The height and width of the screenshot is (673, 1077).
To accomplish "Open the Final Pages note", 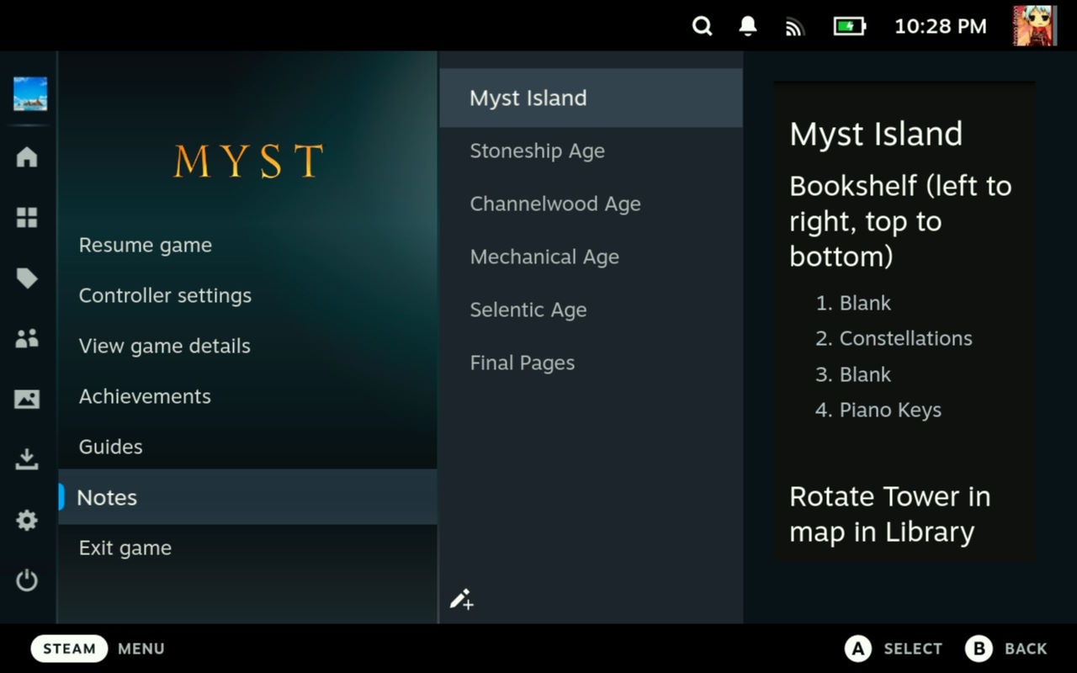I will (x=591, y=363).
